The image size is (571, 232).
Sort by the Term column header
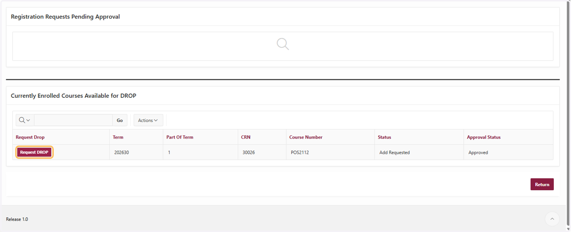point(118,137)
